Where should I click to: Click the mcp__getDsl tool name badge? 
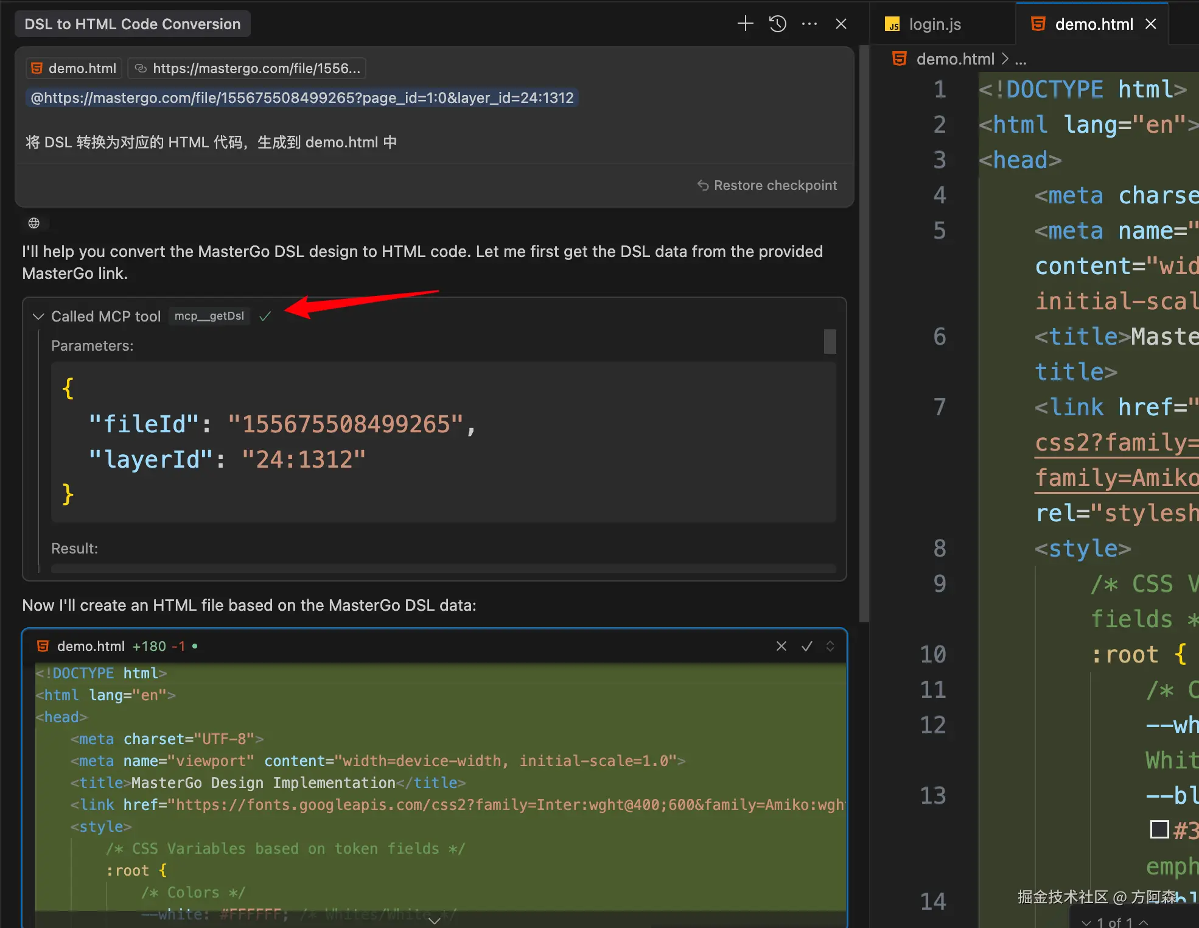point(209,316)
